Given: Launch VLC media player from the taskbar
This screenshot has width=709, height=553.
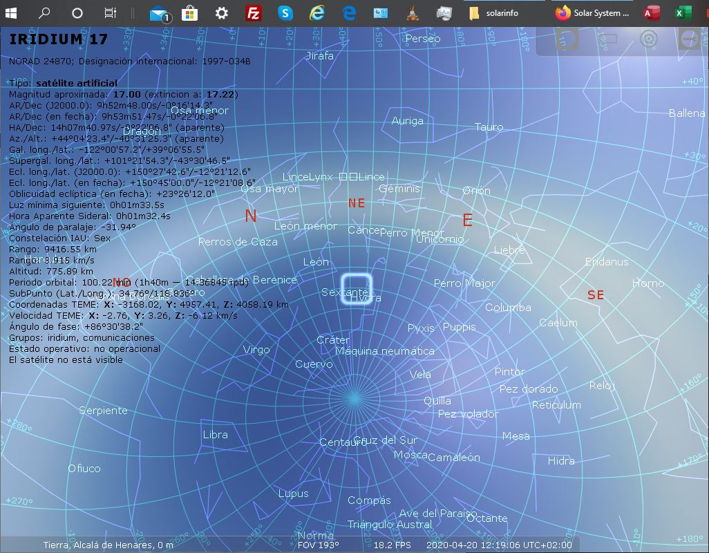Looking at the screenshot, I should click(x=413, y=13).
